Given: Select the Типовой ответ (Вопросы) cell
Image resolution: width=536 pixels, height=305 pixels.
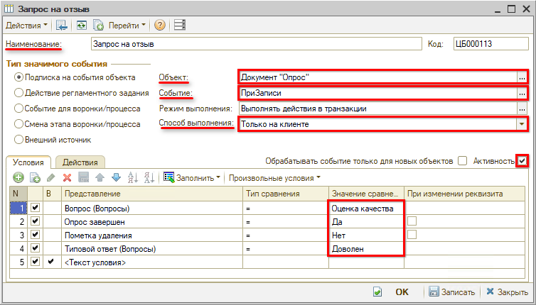Looking at the screenshot, I should click(152, 249).
